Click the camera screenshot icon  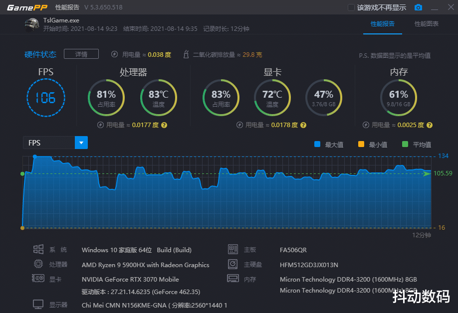pyautogui.click(x=418, y=7)
